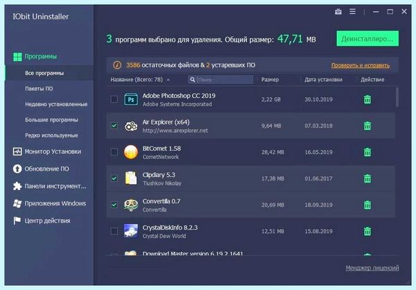This screenshot has height=290, width=416.
Task: Click the Монитор Установки monitor icon
Action: [17, 151]
